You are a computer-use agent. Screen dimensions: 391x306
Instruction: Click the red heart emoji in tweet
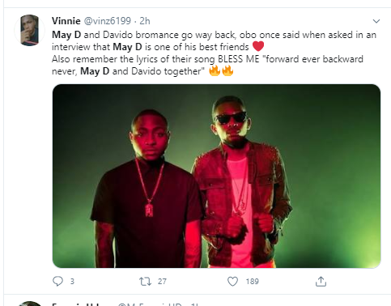point(258,46)
